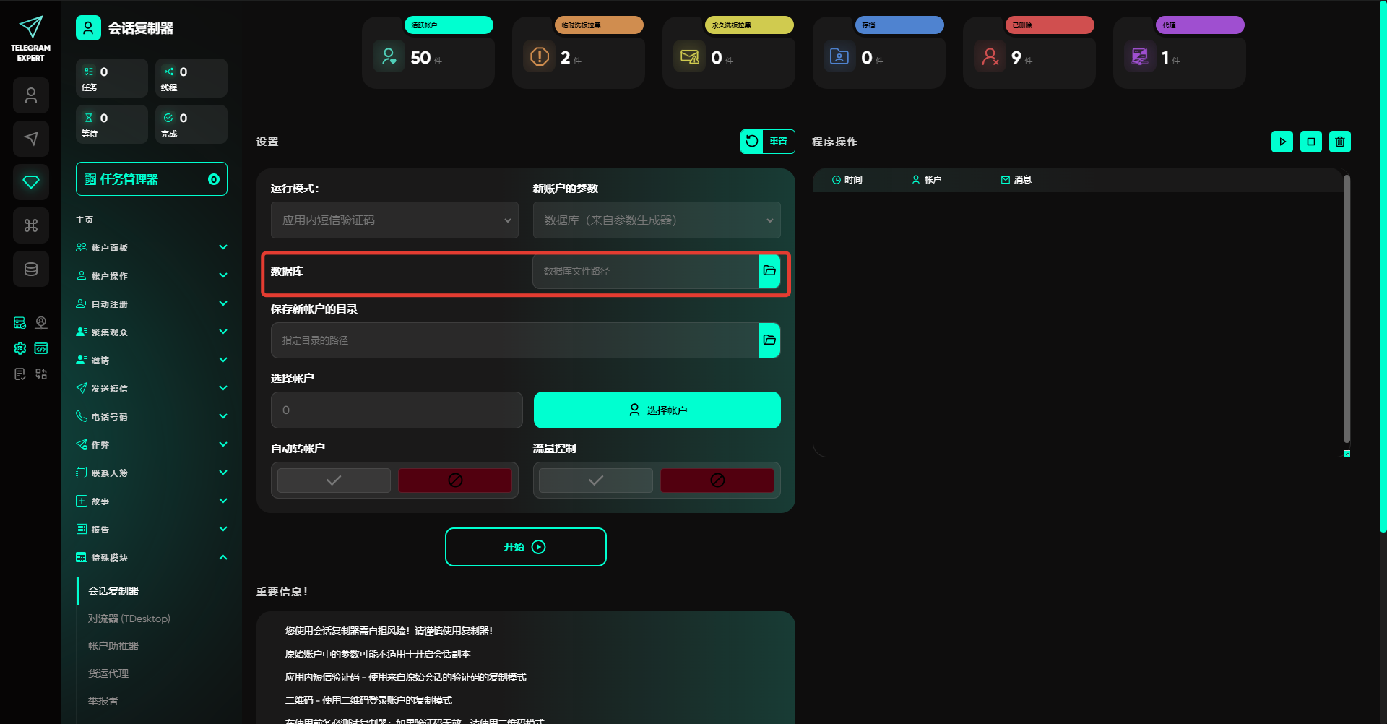Click the trash icon in 程序操作 header
The image size is (1387, 724).
[x=1339, y=142]
